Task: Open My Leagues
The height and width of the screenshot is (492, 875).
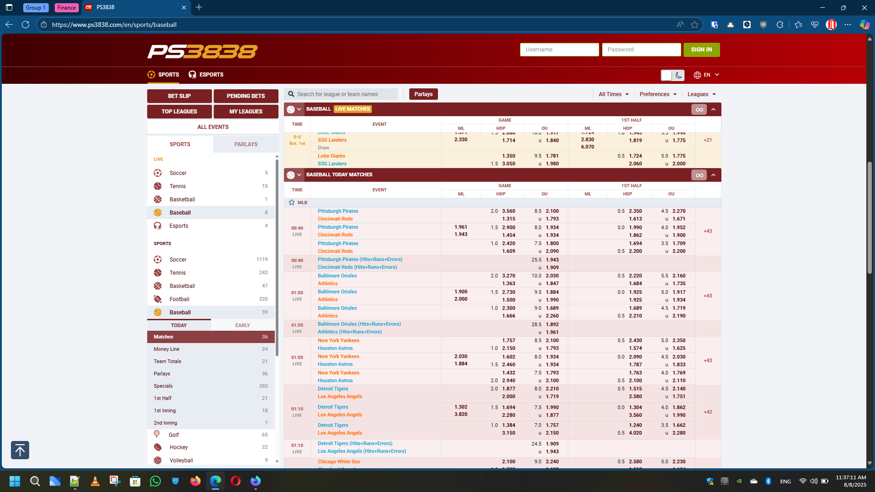Action: (x=246, y=112)
